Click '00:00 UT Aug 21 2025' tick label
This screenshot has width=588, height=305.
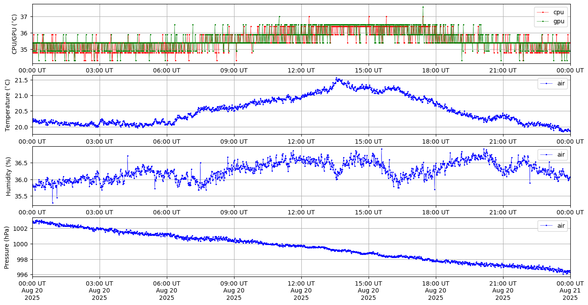(570, 291)
